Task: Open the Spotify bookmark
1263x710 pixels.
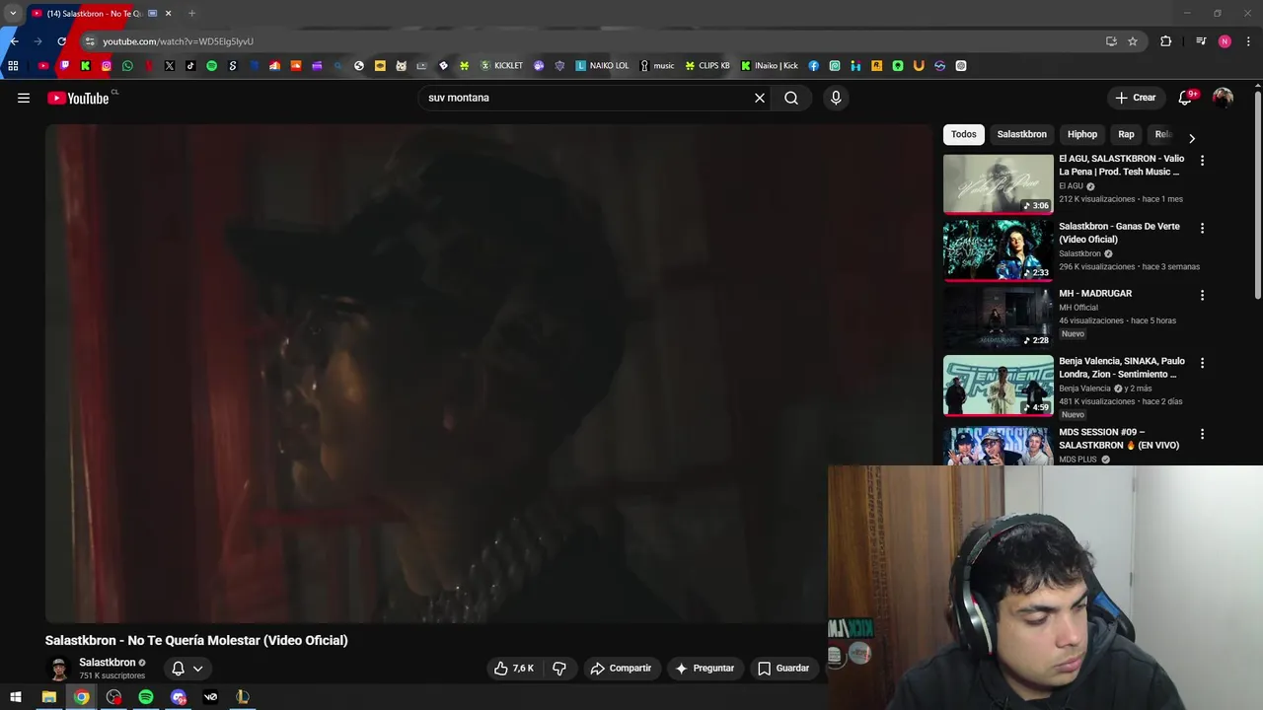Action: tap(211, 66)
